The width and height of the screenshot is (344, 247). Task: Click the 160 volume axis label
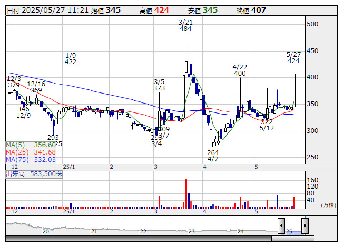(312, 180)
